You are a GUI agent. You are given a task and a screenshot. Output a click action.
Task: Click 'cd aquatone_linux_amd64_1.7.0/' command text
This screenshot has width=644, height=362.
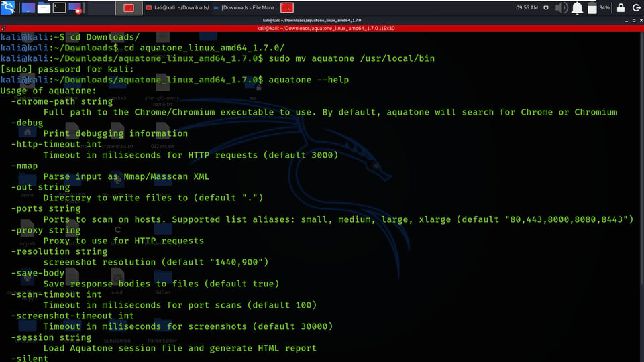(204, 48)
